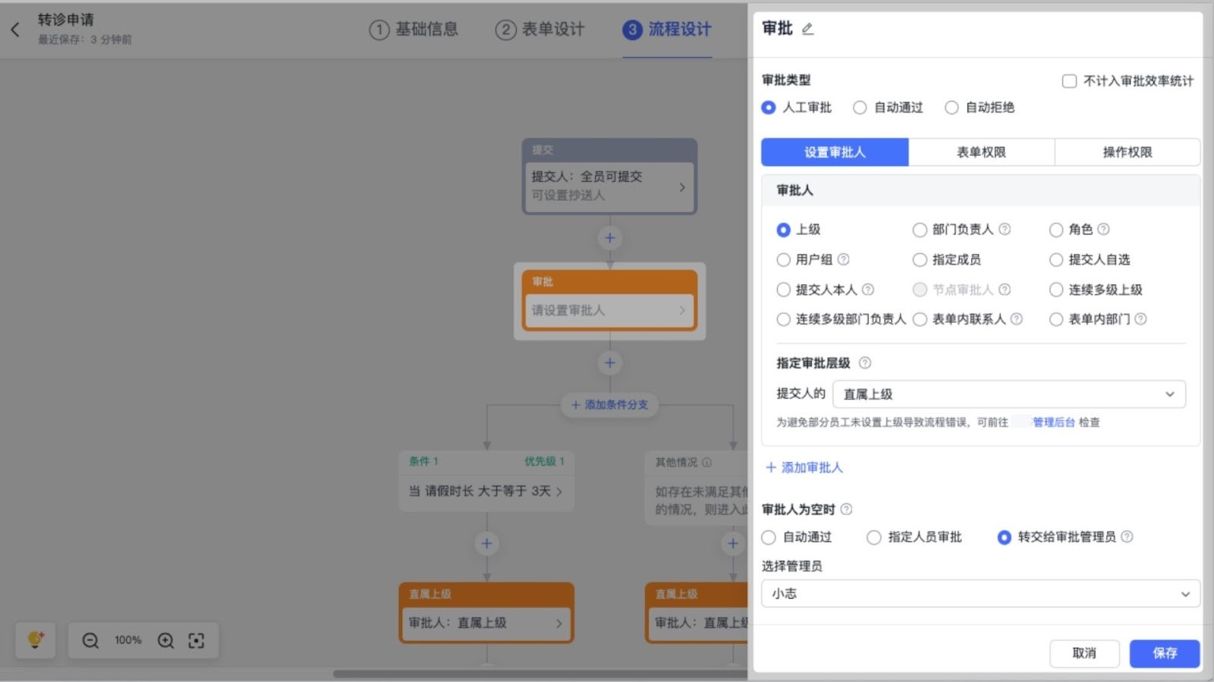Click 保存 button

1165,653
